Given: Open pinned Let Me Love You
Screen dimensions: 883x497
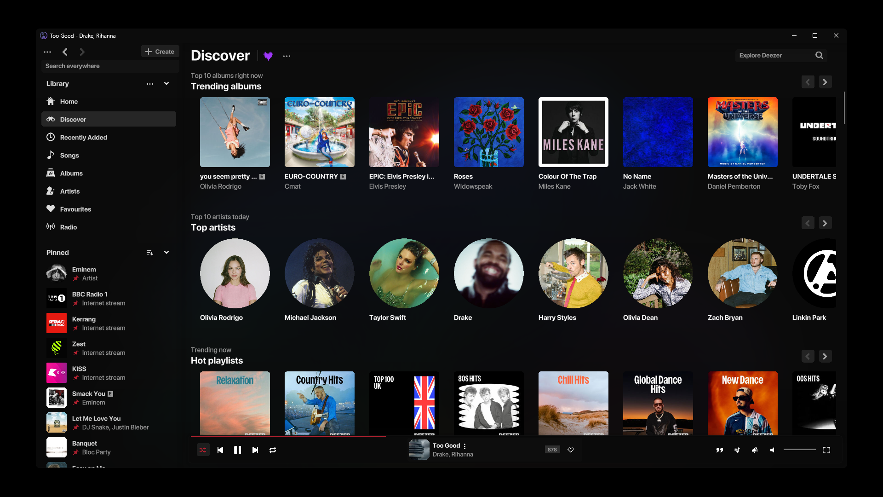Looking at the screenshot, I should pyautogui.click(x=109, y=423).
